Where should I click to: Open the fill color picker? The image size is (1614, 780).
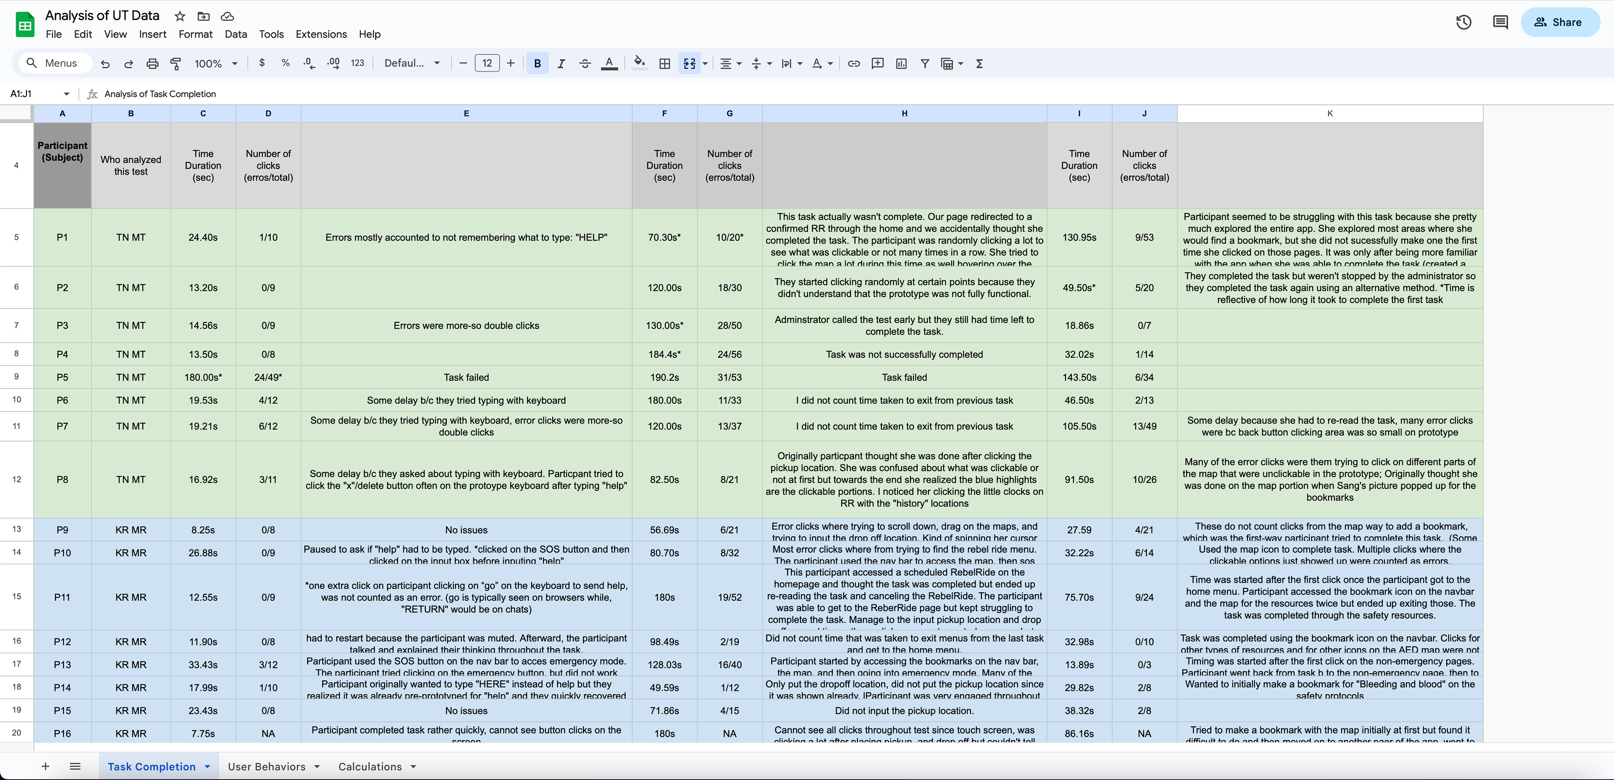(640, 63)
